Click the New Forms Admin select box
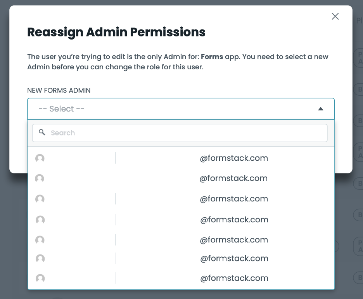The height and width of the screenshot is (299, 363). point(171,109)
